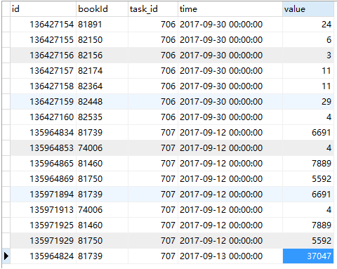337x269 pixels.
Task: Select id cell 136427160
Action: coord(43,117)
